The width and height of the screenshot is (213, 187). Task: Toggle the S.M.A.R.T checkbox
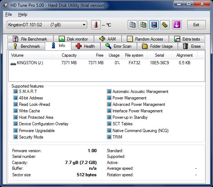tap(15, 92)
